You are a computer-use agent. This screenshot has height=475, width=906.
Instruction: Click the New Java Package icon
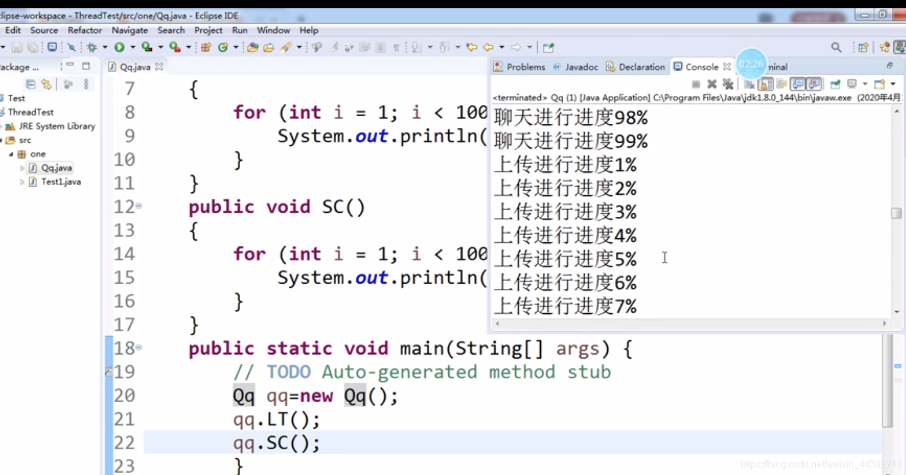pyautogui.click(x=205, y=47)
